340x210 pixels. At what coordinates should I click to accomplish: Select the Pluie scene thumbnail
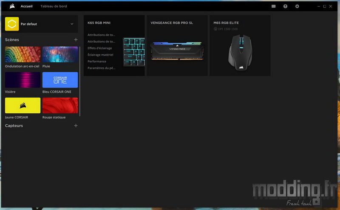[x=60, y=54]
